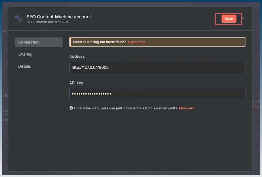Click the Address field label

[x=77, y=56]
